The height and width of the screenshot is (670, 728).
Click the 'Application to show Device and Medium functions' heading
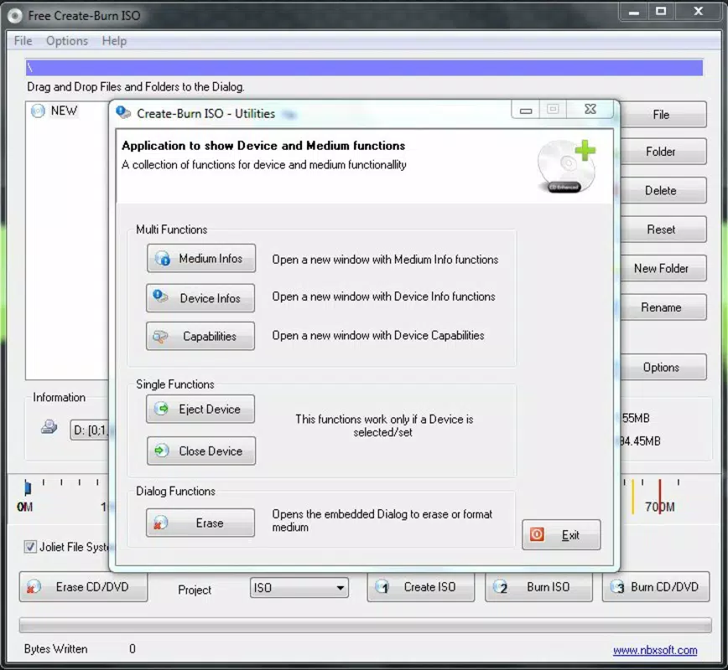point(263,146)
